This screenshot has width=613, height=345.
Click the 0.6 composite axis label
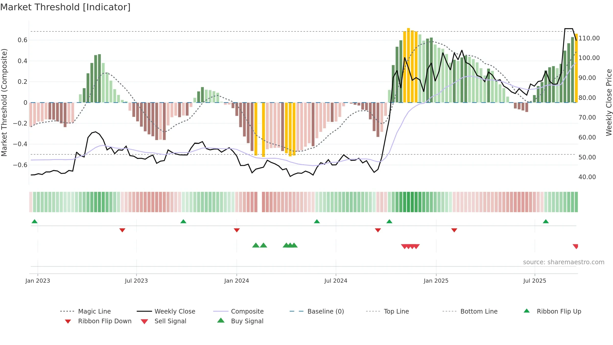click(x=22, y=40)
